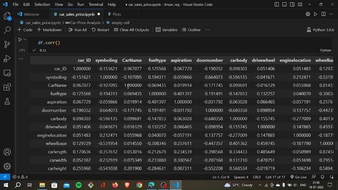
Task: Open the Remote Explorer view
Action: 7,73
